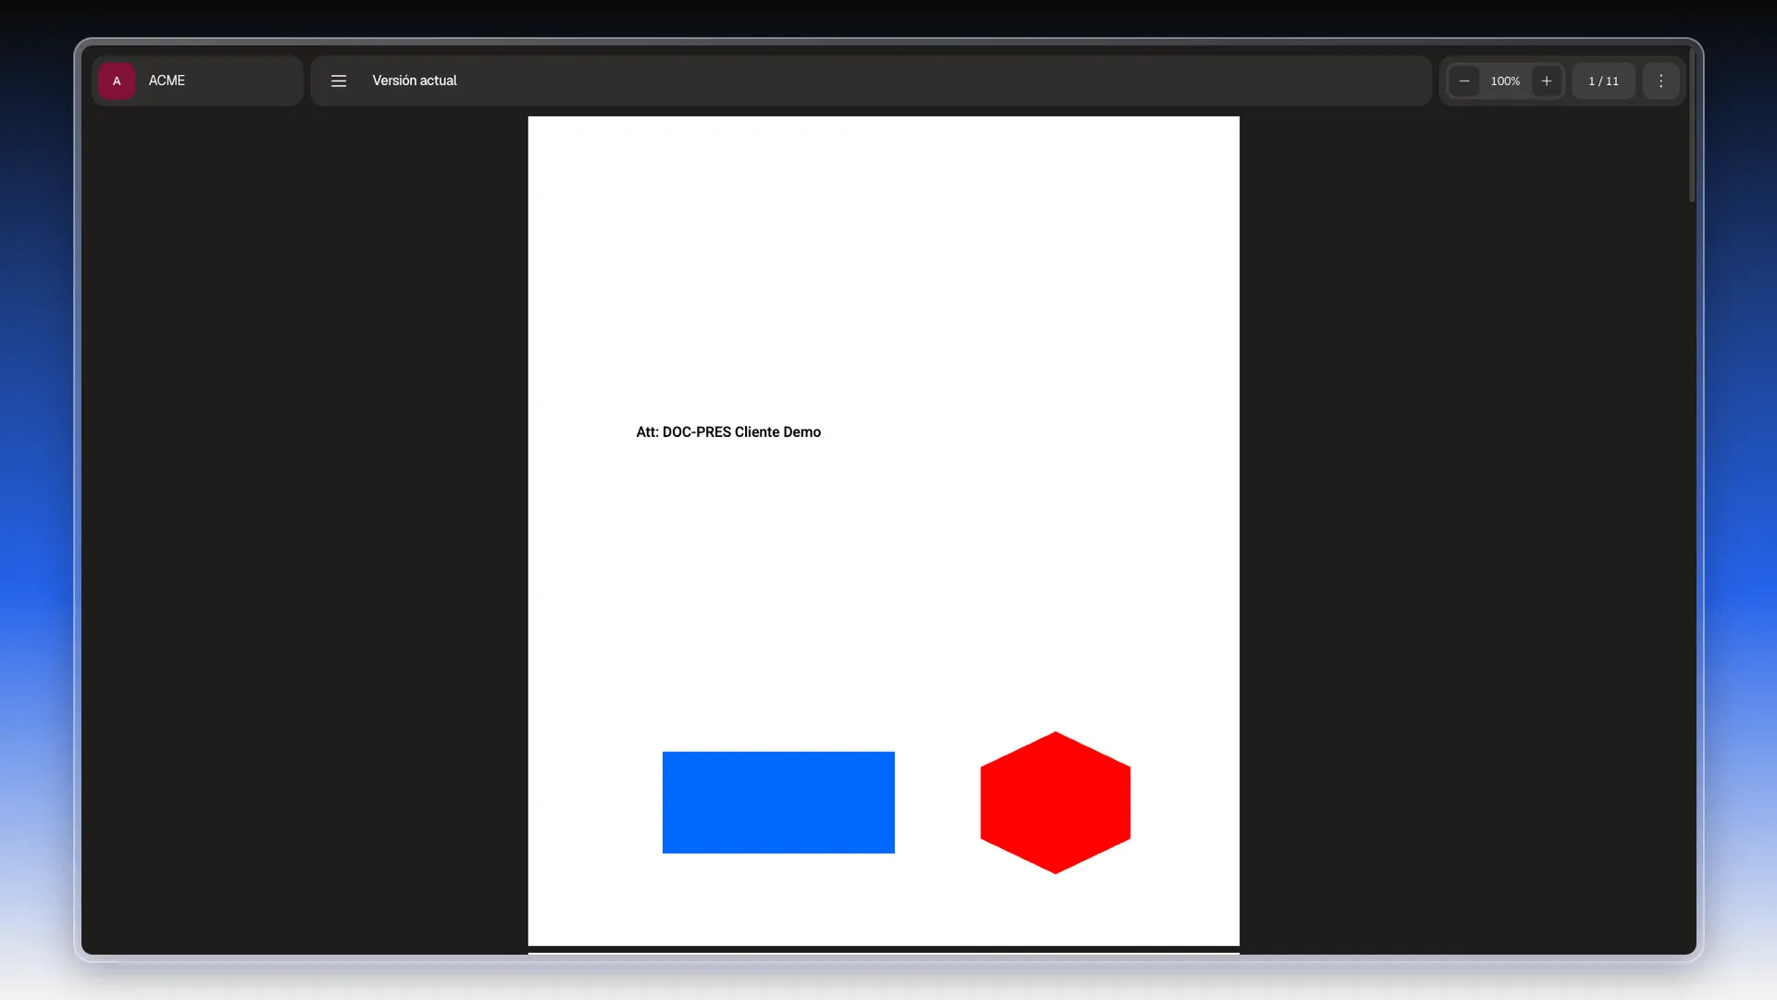Zoom in with the plus button
The image size is (1777, 1000).
[x=1547, y=81]
